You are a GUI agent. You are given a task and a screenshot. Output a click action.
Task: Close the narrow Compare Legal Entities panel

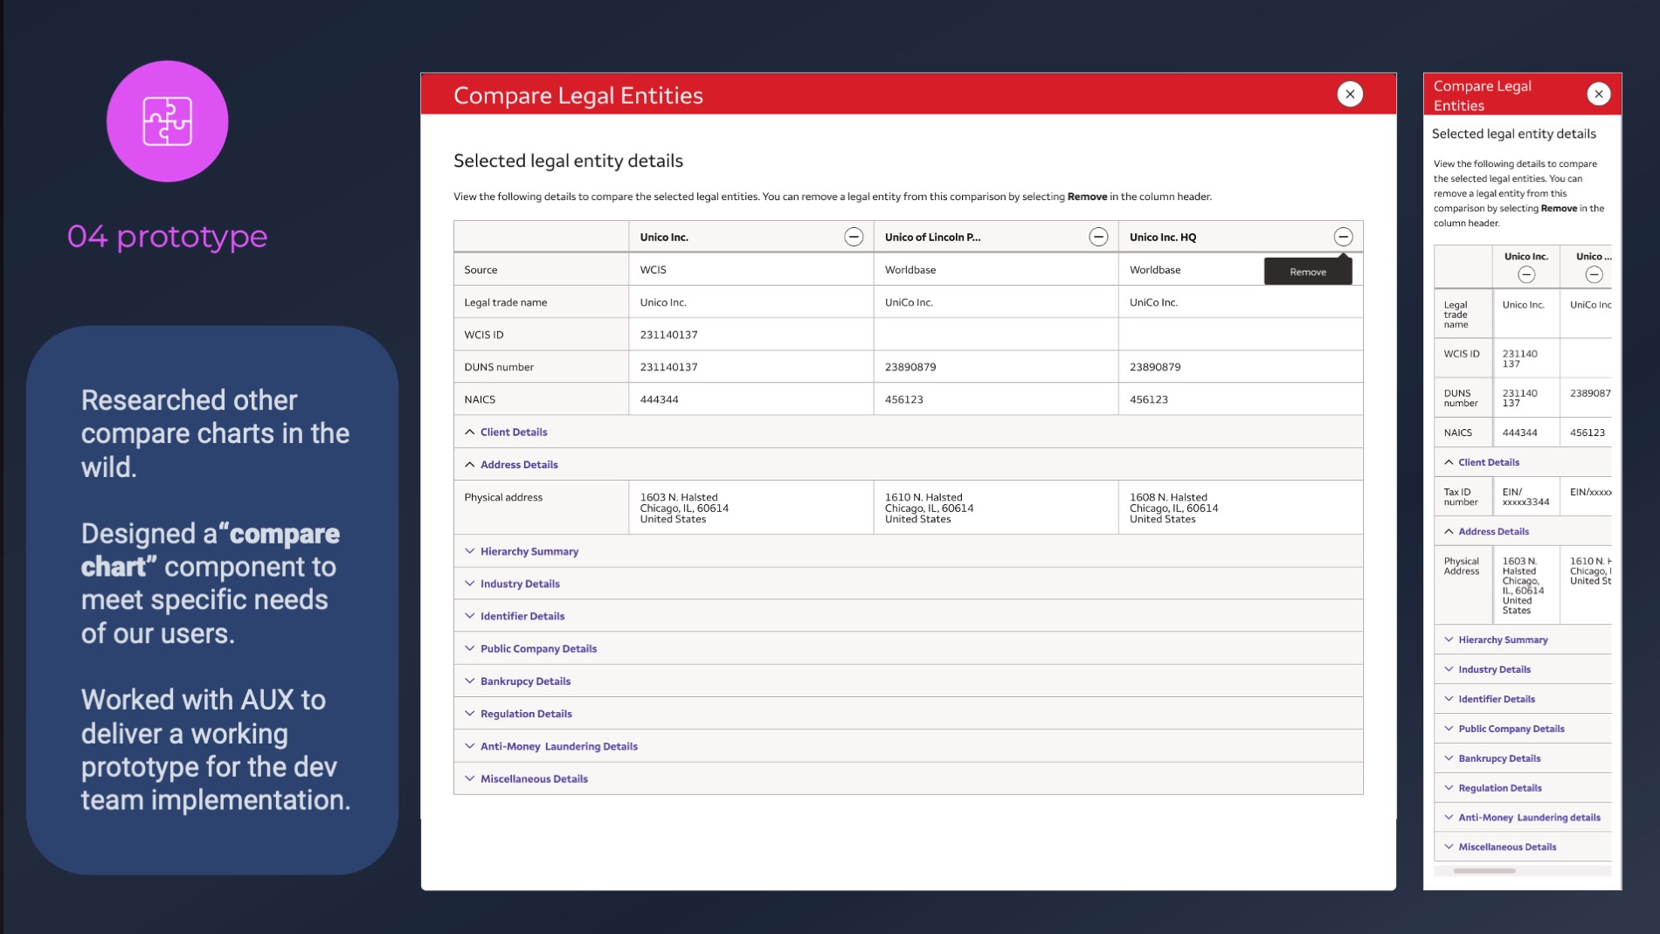click(1598, 94)
